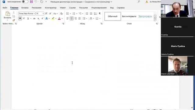Click the Redo/Repeat arrow icon
195x110 pixels.
tap(42, 2)
